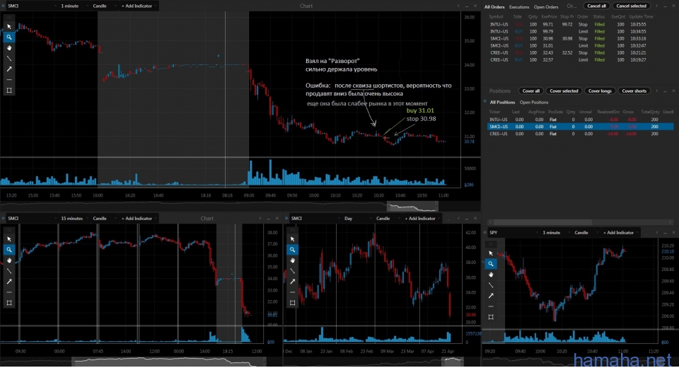Image resolution: width=679 pixels, height=368 pixels.
Task: Select the arrow tool in the SMCI 15-minutes chart
Action: 9,282
